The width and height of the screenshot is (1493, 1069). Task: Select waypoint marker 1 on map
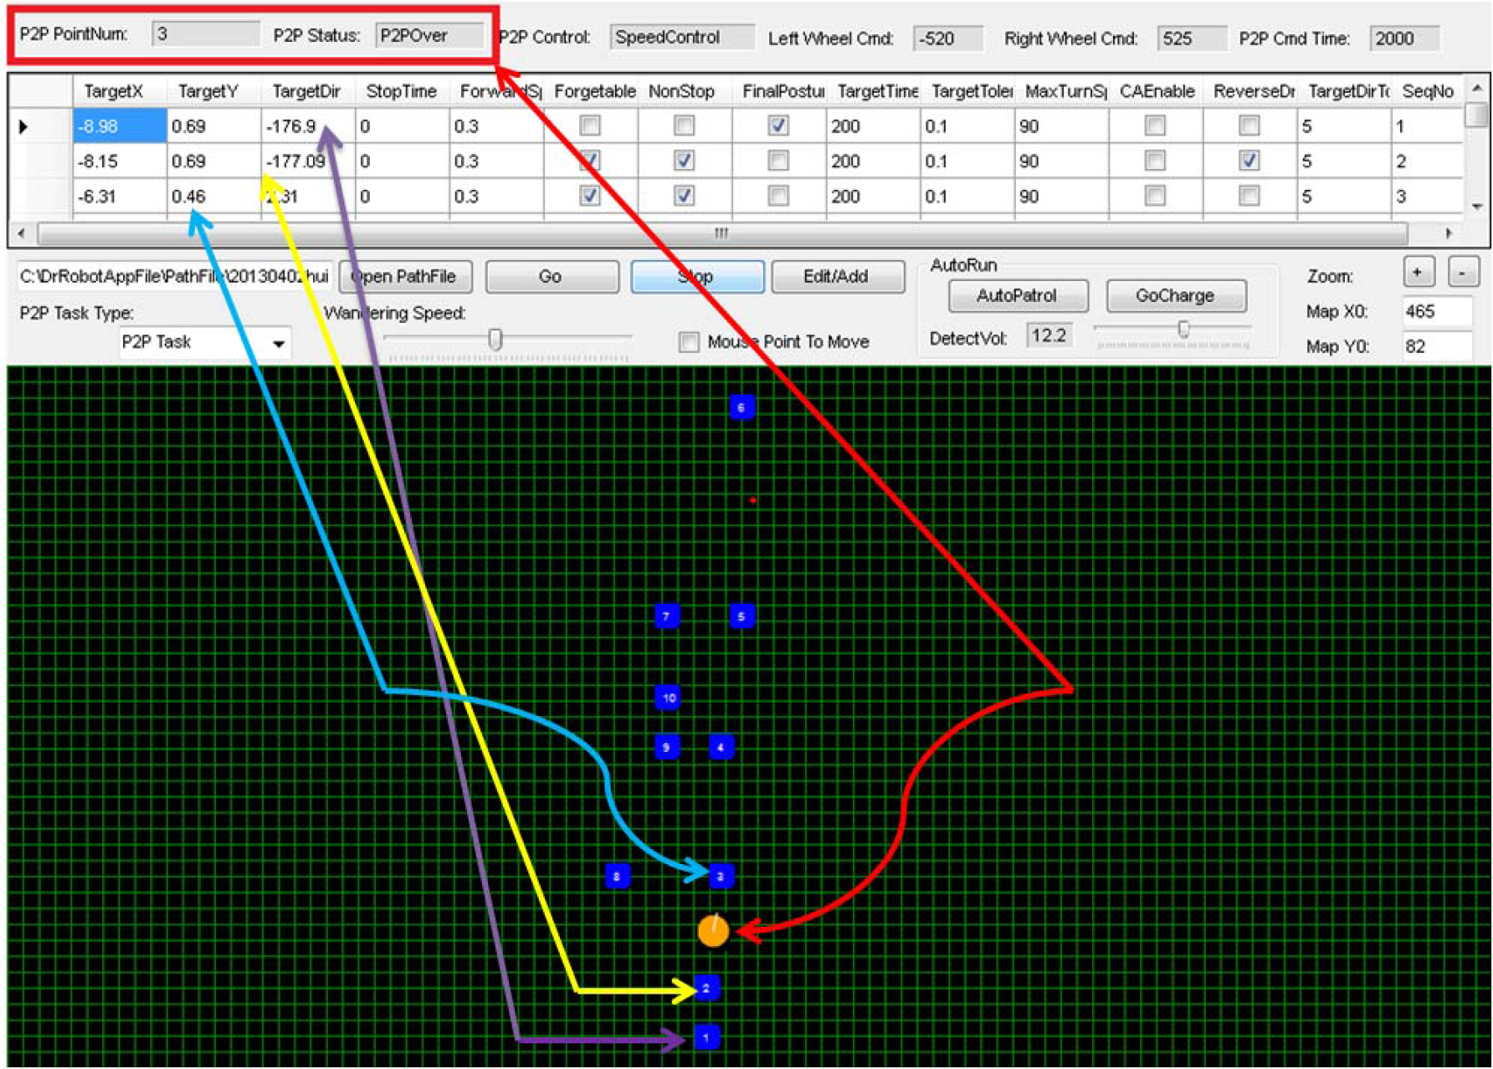[706, 1037]
